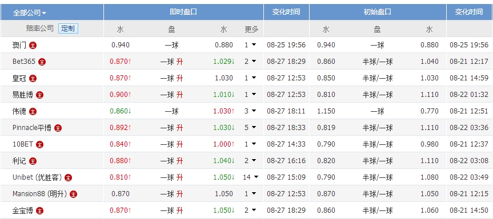The height and width of the screenshot is (219, 493).
Task: Click the red 主 icon beside Bet365
Action: [x=42, y=62]
